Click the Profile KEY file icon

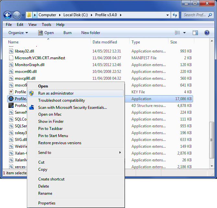tap(11, 92)
